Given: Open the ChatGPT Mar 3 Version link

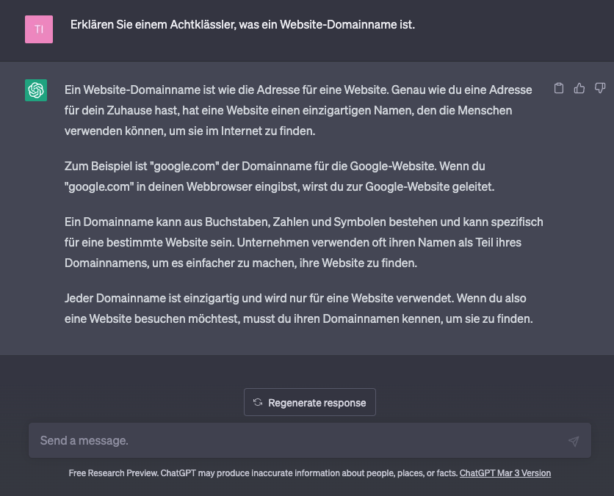Looking at the screenshot, I should pyautogui.click(x=505, y=473).
